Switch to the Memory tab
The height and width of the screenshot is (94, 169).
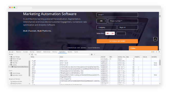coord(55,52)
